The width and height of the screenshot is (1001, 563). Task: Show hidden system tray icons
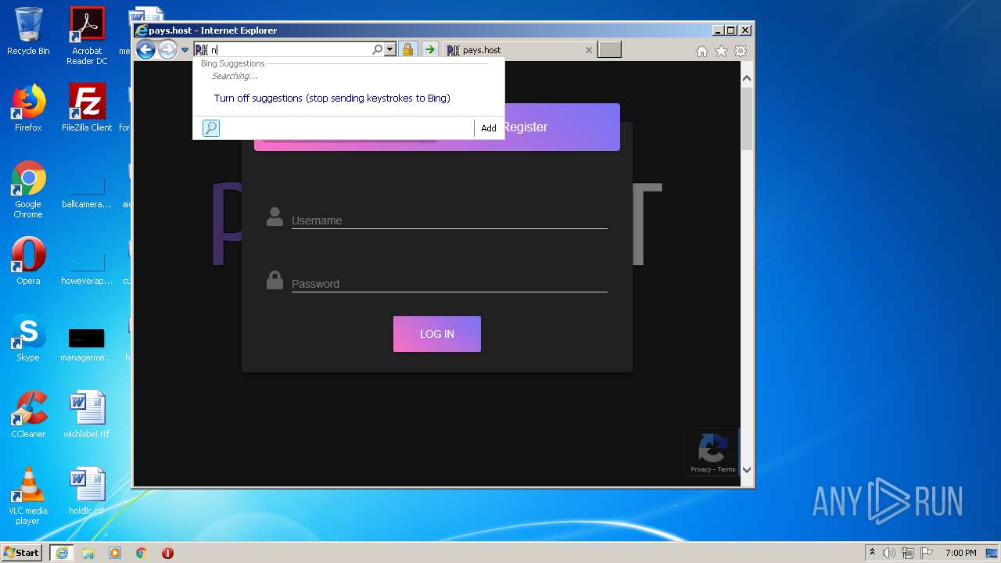(872, 552)
